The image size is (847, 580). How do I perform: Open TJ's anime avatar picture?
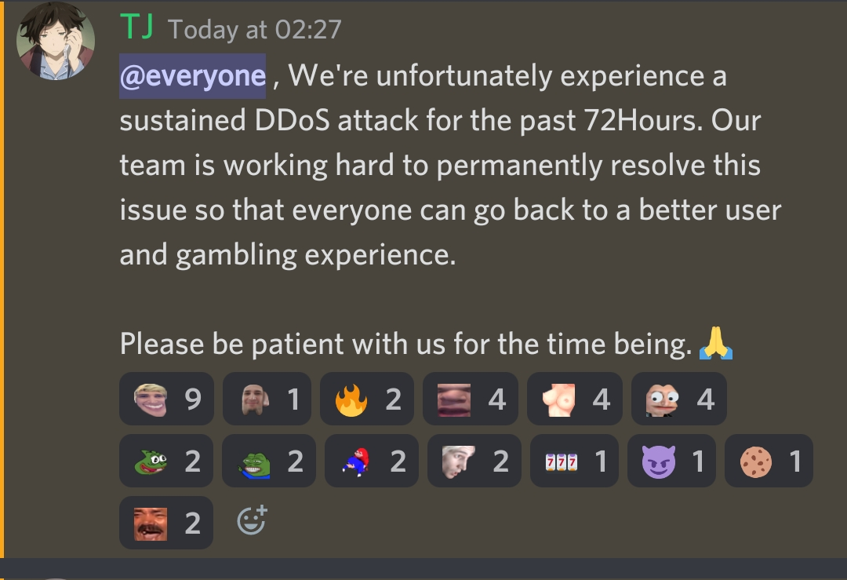click(x=56, y=41)
